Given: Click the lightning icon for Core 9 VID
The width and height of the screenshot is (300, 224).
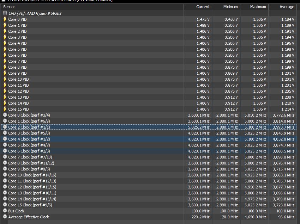Looking at the screenshot, I should click(x=5, y=73).
